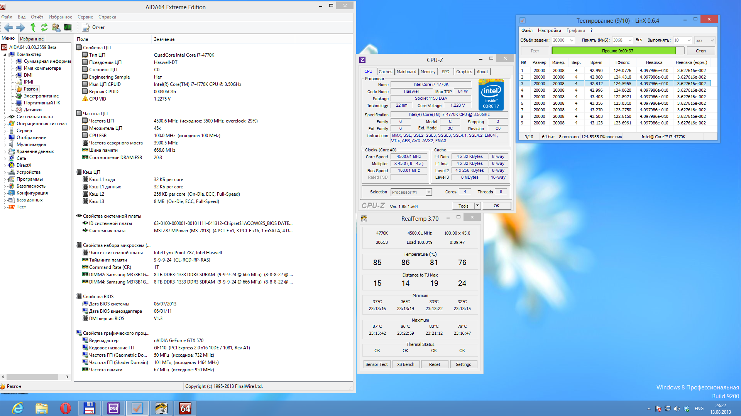Collapse the Компьютер tree node
This screenshot has width=741, height=416.
5,55
